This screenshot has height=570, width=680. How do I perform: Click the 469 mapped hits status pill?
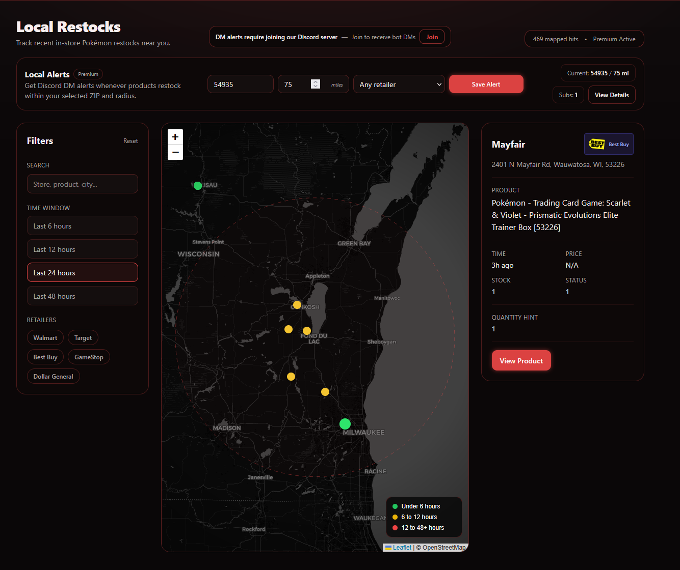[x=556, y=39]
